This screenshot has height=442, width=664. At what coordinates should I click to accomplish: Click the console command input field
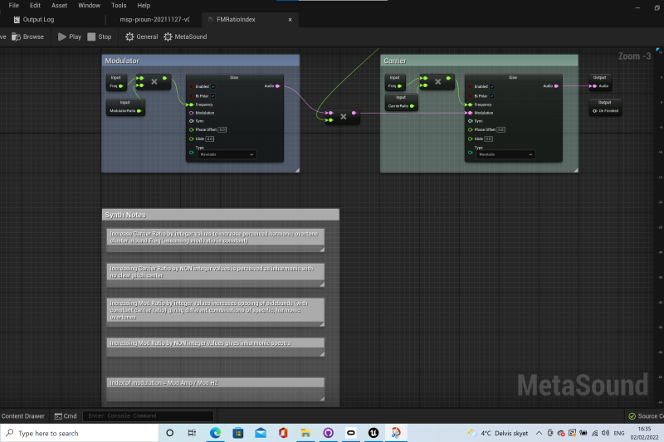coord(148,416)
